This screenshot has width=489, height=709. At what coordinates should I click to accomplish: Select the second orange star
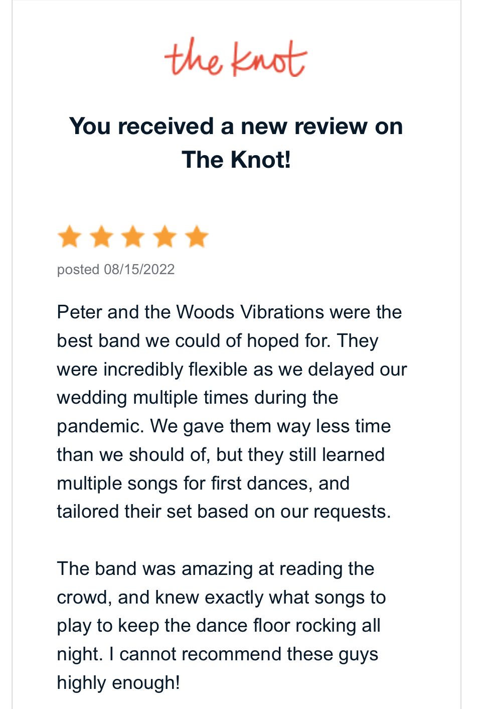coord(101,237)
